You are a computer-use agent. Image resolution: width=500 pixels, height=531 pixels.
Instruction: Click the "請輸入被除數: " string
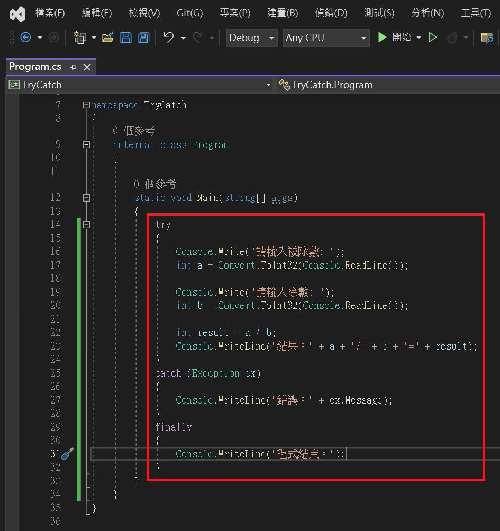[293, 252]
